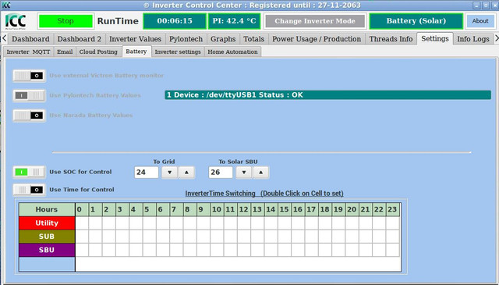This screenshot has height=285, width=499.
Task: Decrease the To Grid value
Action: point(170,173)
